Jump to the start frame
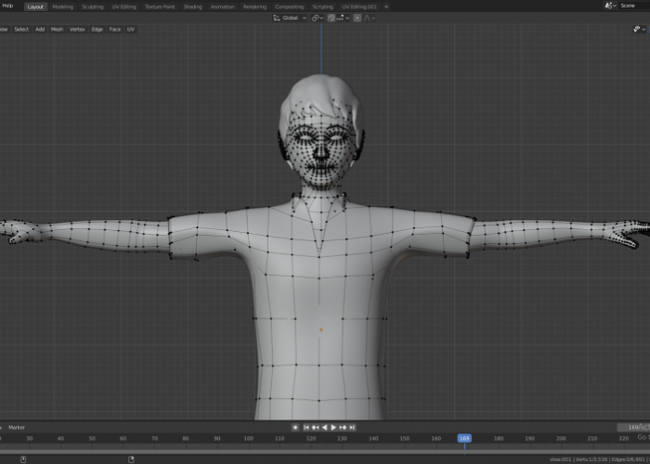The width and height of the screenshot is (650, 464). (x=306, y=427)
